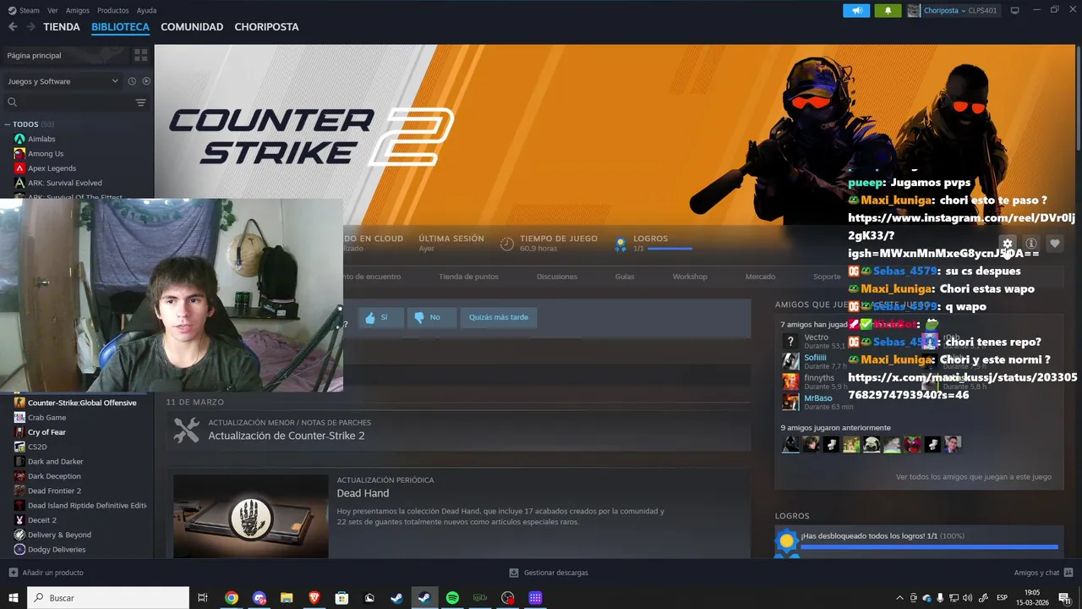Toggle sort by recent activity clock

(x=132, y=81)
